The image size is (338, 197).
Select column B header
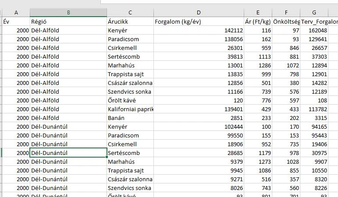click(x=68, y=13)
